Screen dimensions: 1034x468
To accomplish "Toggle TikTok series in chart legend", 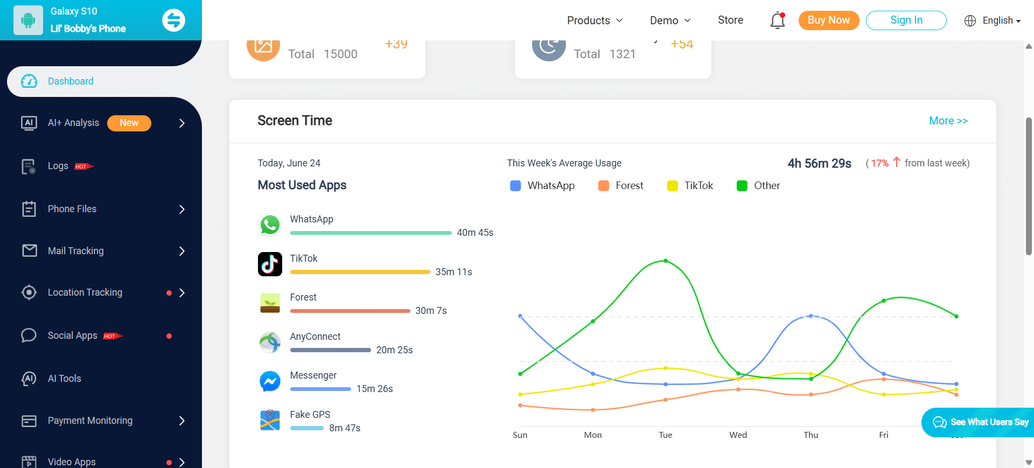I will pyautogui.click(x=690, y=186).
